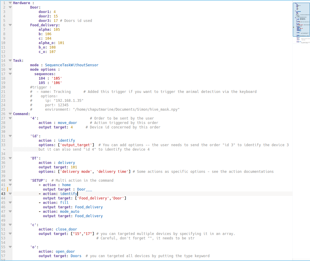Click the line number 42 modified marker
The height and width of the screenshot is (261, 310).
7,189
